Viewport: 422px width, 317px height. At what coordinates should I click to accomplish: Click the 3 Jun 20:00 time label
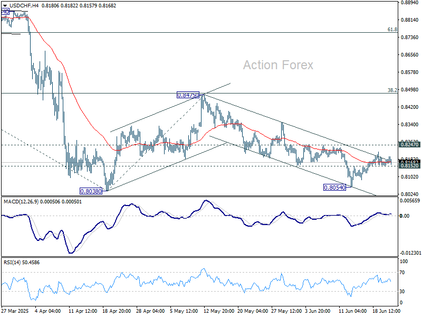(x=318, y=311)
